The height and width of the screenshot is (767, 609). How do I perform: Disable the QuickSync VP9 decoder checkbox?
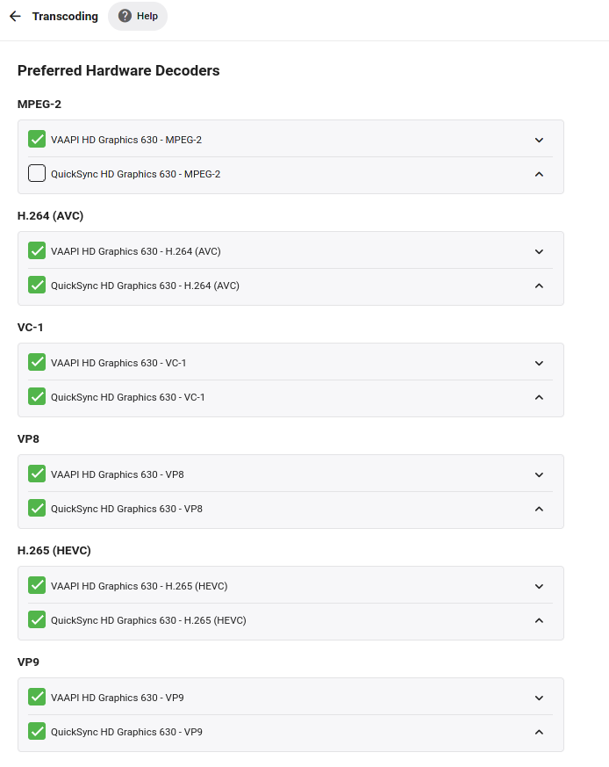(x=37, y=731)
